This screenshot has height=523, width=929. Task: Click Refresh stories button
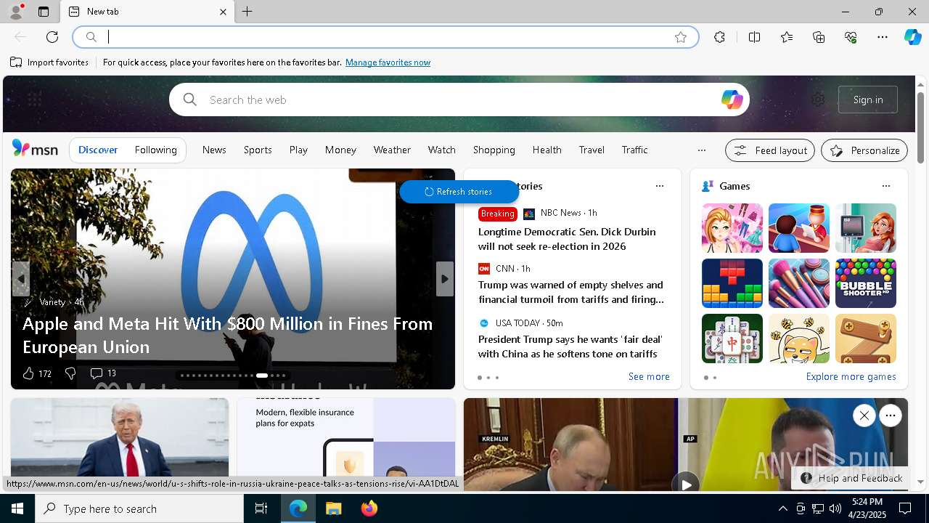click(x=459, y=192)
